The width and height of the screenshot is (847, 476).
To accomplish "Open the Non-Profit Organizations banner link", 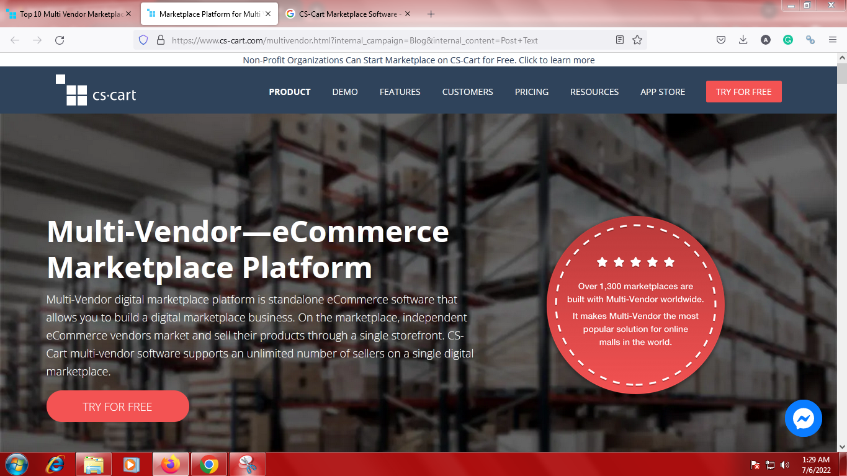I will coord(419,60).
